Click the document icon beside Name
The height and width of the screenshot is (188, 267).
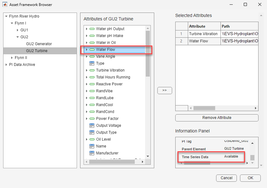coord(92,146)
